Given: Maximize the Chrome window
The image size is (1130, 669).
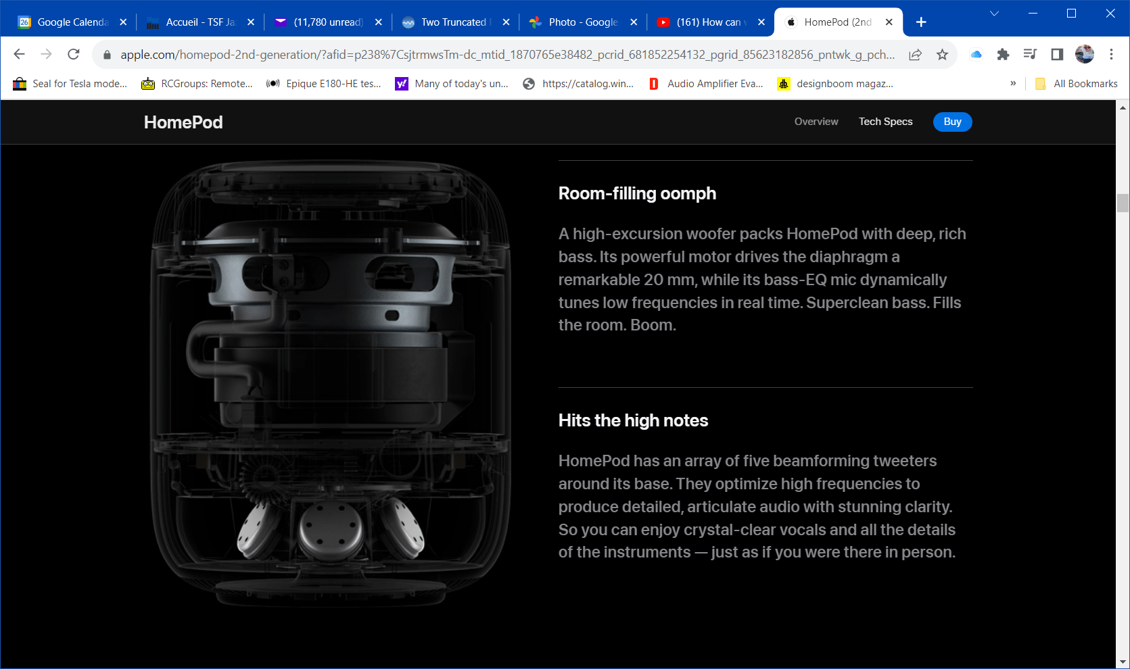Looking at the screenshot, I should 1071,13.
